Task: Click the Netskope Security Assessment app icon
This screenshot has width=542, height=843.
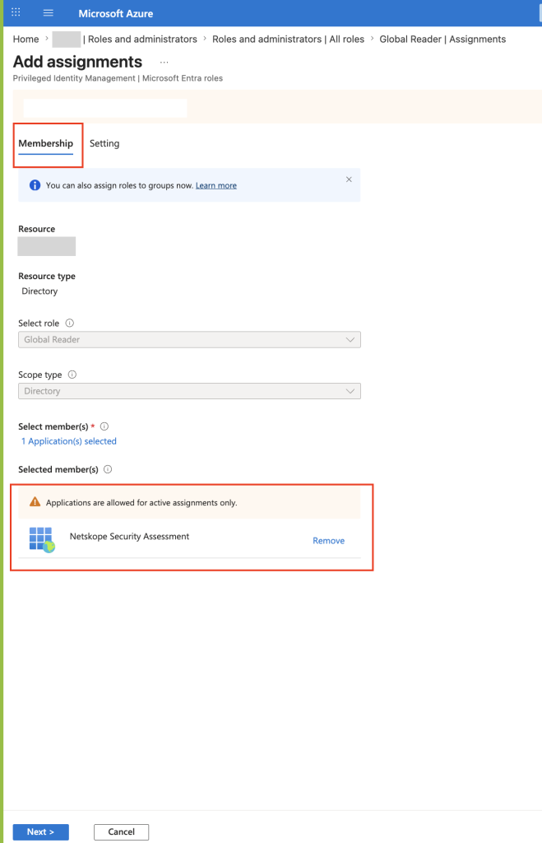Action: point(42,539)
